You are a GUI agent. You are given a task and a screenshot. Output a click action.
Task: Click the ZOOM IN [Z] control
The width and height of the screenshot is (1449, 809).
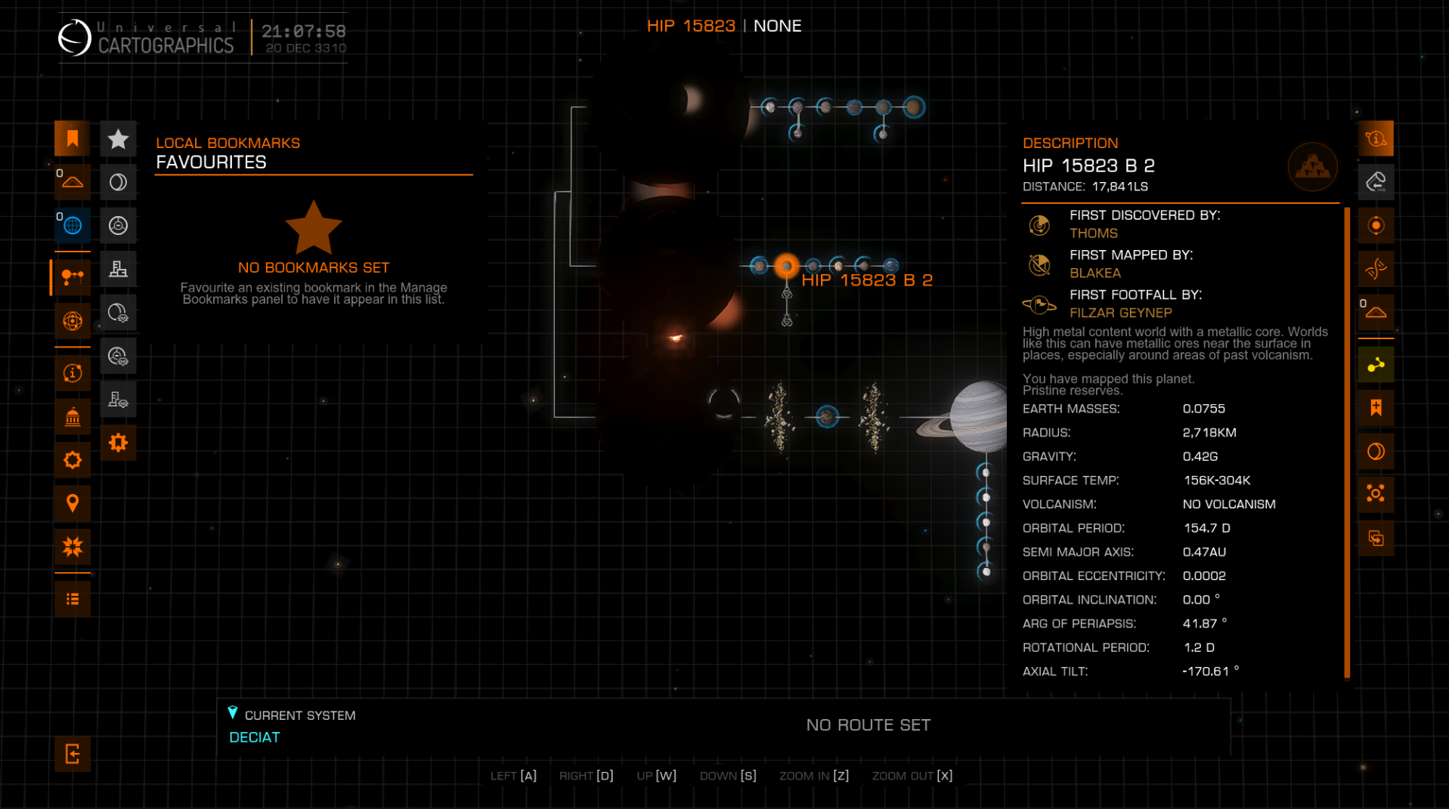814,776
